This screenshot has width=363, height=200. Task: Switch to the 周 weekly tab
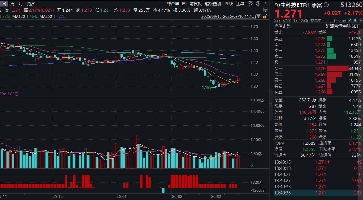pyautogui.click(x=12, y=4)
